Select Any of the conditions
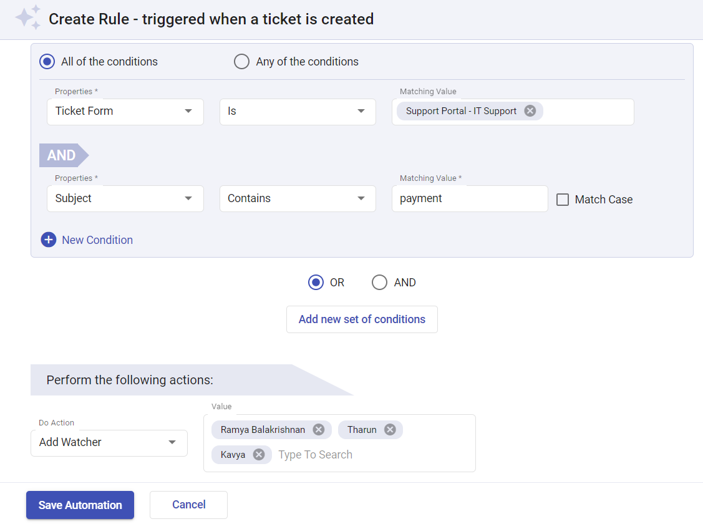Screen dimensions: 703x524 242,61
